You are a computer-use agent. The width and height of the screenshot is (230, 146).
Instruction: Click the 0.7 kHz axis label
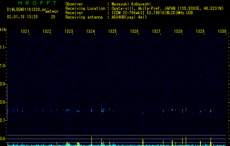(3, 120)
